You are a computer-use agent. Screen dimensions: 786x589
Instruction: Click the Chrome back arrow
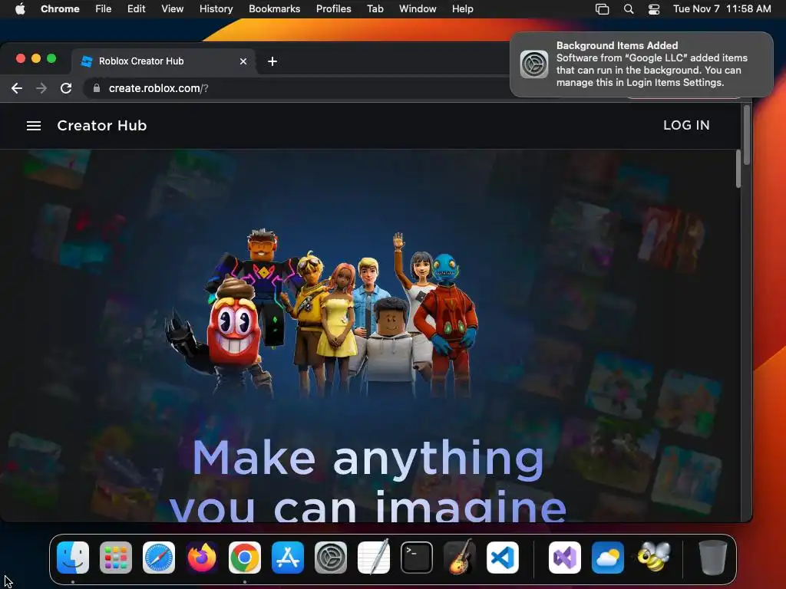tap(17, 88)
